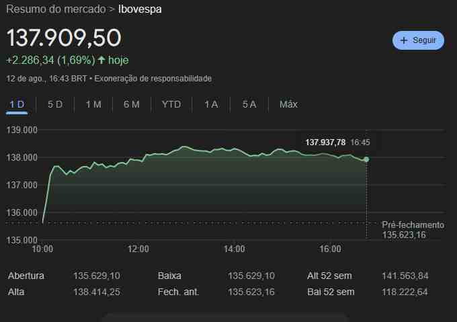Click the Fech. ant. value 135.623,16
Screen dimensions: 457x322
pyautogui.click(x=251, y=292)
